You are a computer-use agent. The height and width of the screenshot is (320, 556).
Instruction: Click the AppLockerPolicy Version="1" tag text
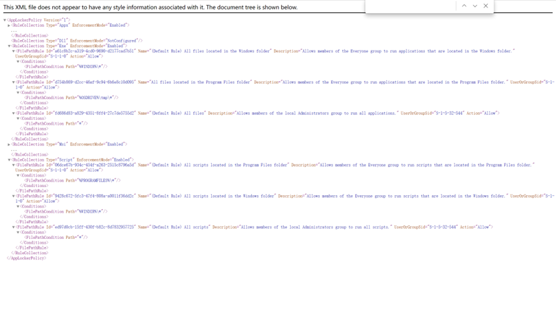click(39, 20)
